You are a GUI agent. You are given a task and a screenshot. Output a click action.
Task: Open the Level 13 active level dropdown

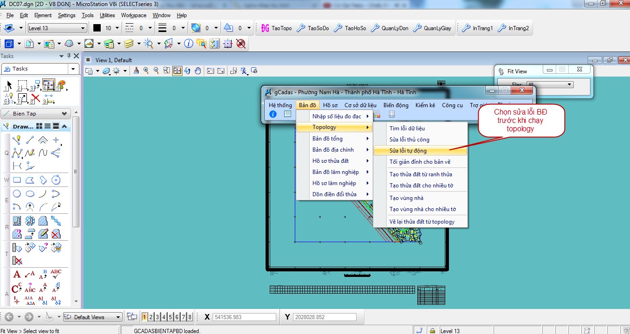coord(57,28)
